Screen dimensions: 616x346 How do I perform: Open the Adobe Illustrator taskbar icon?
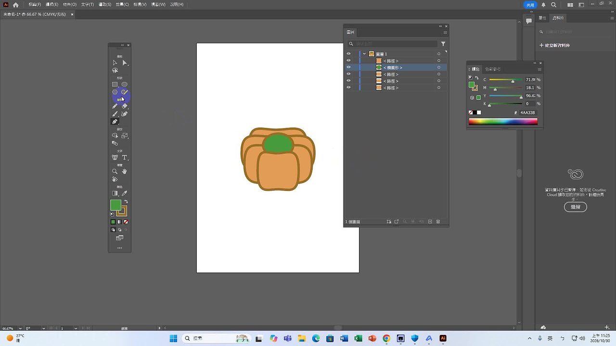point(443,338)
